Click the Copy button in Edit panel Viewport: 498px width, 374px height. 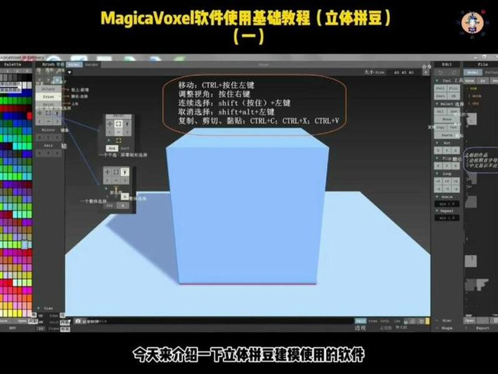coord(440,127)
